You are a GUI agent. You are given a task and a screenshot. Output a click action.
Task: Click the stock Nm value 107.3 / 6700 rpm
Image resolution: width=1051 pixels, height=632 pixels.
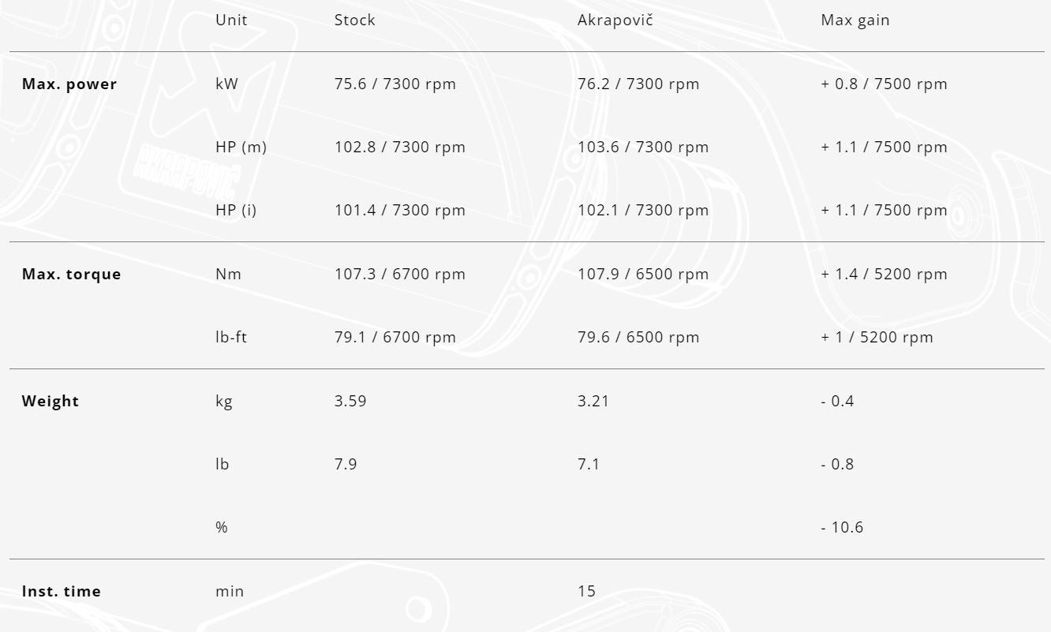[399, 275]
